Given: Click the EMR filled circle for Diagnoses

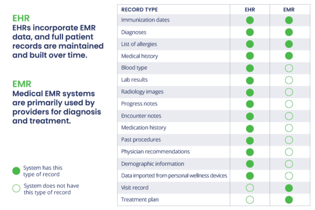Looking at the screenshot, I should [289, 32].
